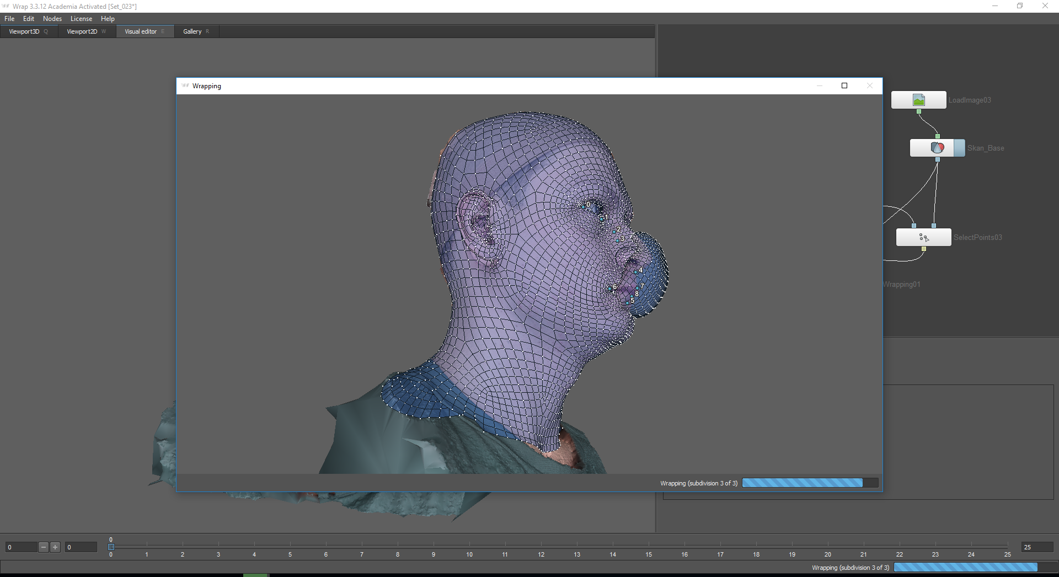Click the Skan_Base geometry node icon
The image size is (1059, 577).
[x=937, y=148]
